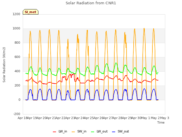Click the red LW_in legend color marker
Screen dimensions: 182x137
[54, 132]
